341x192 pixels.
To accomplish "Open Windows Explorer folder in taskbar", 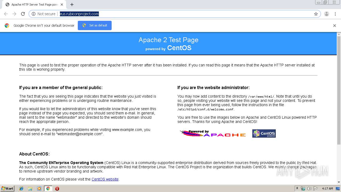I will coord(30,189).
